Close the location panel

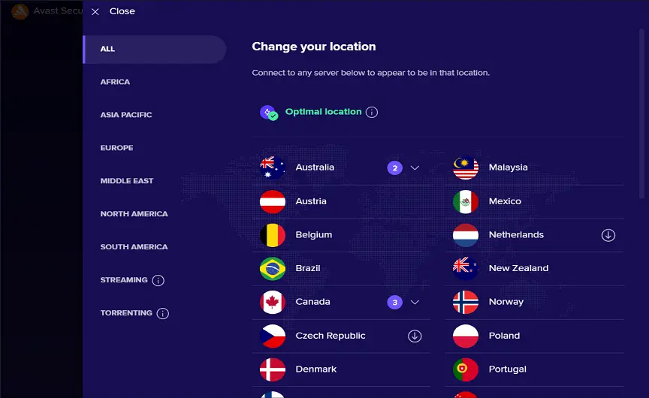113,11
